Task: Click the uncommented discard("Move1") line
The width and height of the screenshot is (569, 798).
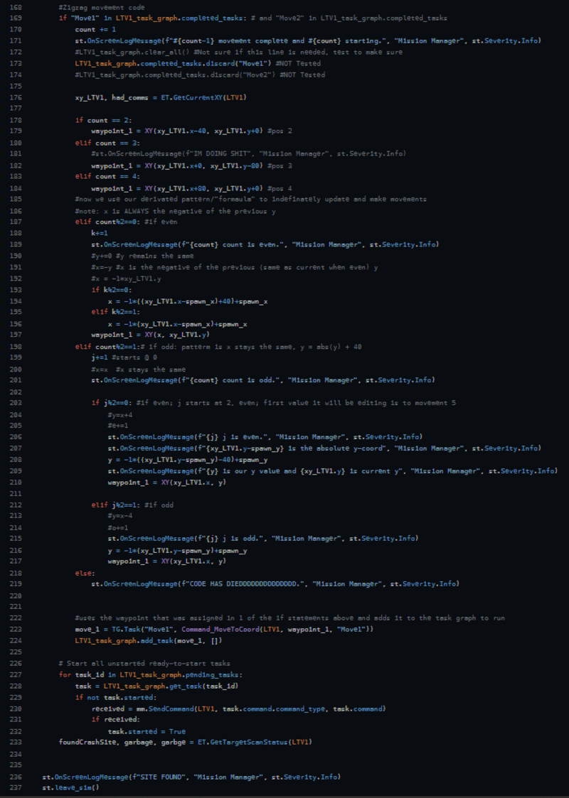Action: [x=198, y=64]
